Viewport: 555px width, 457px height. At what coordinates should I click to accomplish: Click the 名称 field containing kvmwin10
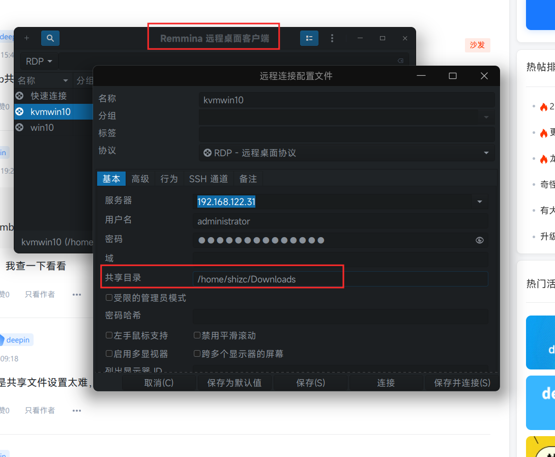coord(346,100)
